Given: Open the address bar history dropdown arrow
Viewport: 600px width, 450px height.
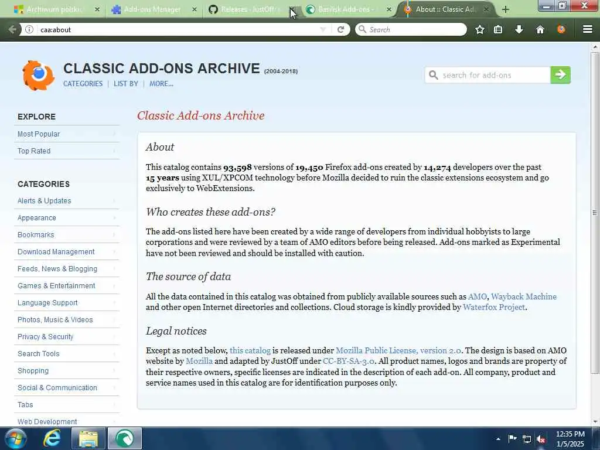Looking at the screenshot, I should [x=323, y=29].
